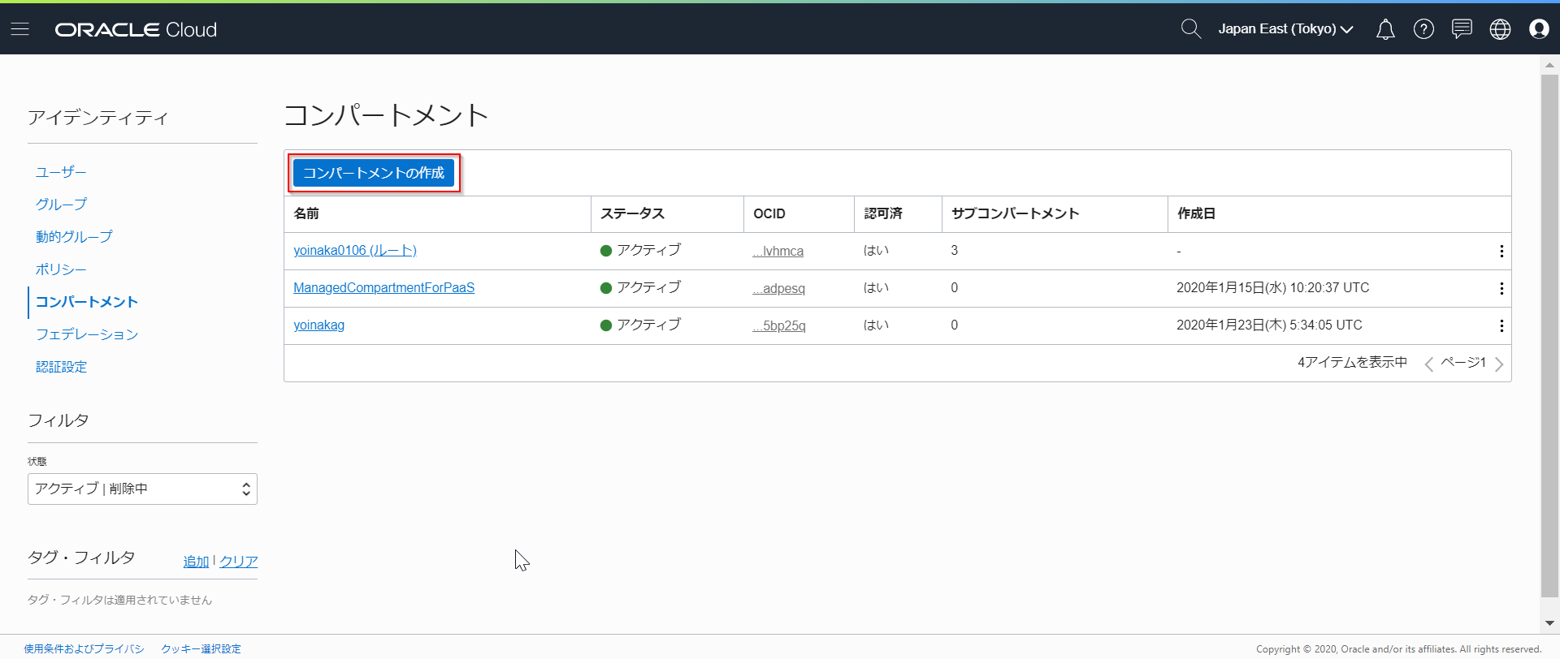Open actions menu for ManagedCompartmentForPaaS row

coord(1501,288)
